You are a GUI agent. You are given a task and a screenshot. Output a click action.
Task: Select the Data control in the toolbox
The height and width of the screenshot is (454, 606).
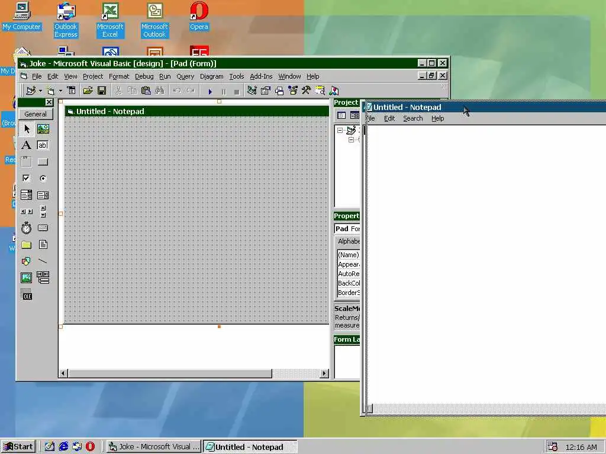coord(43,278)
